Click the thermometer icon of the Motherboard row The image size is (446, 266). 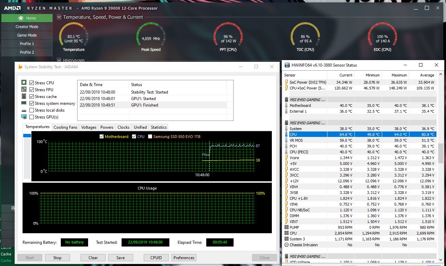[286, 106]
